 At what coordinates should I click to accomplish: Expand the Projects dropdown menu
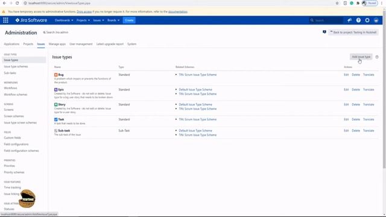[83, 20]
